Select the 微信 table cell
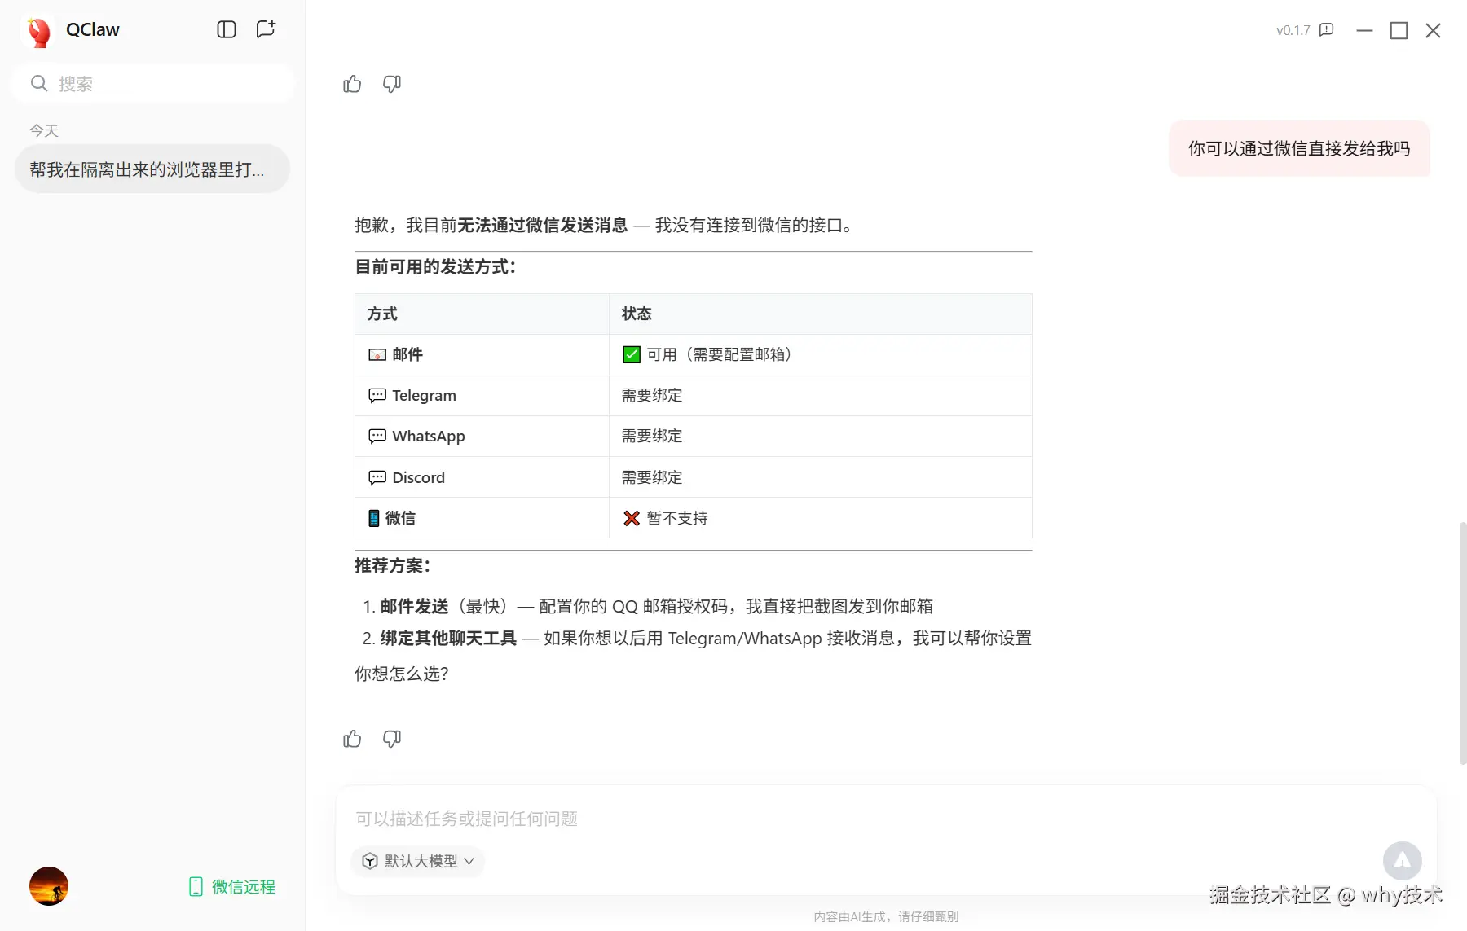This screenshot has height=931, width=1467. (482, 518)
